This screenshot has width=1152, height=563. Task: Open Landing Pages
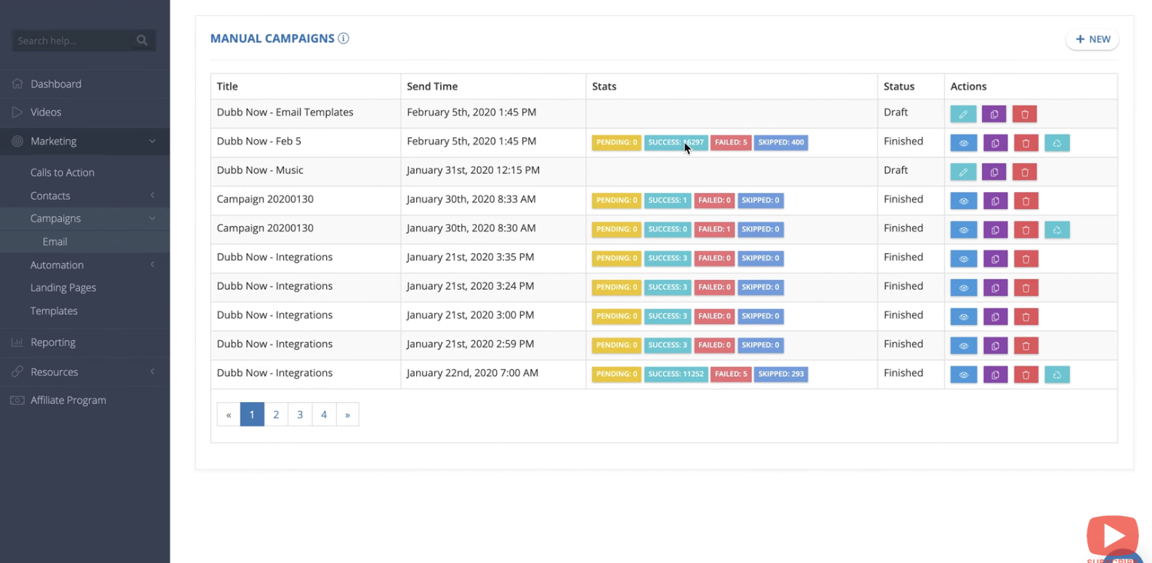[x=63, y=288]
